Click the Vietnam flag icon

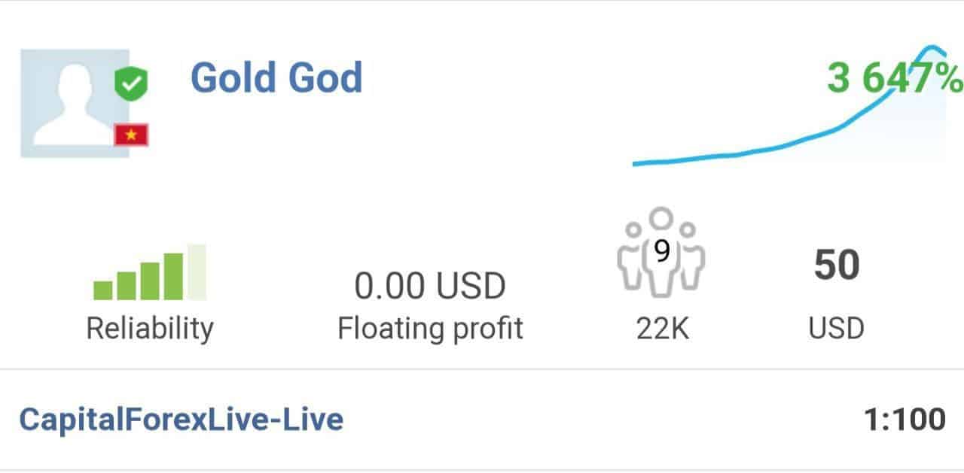click(x=131, y=135)
